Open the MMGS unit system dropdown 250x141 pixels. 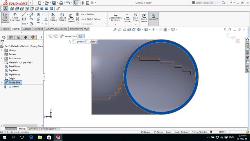click(229, 132)
